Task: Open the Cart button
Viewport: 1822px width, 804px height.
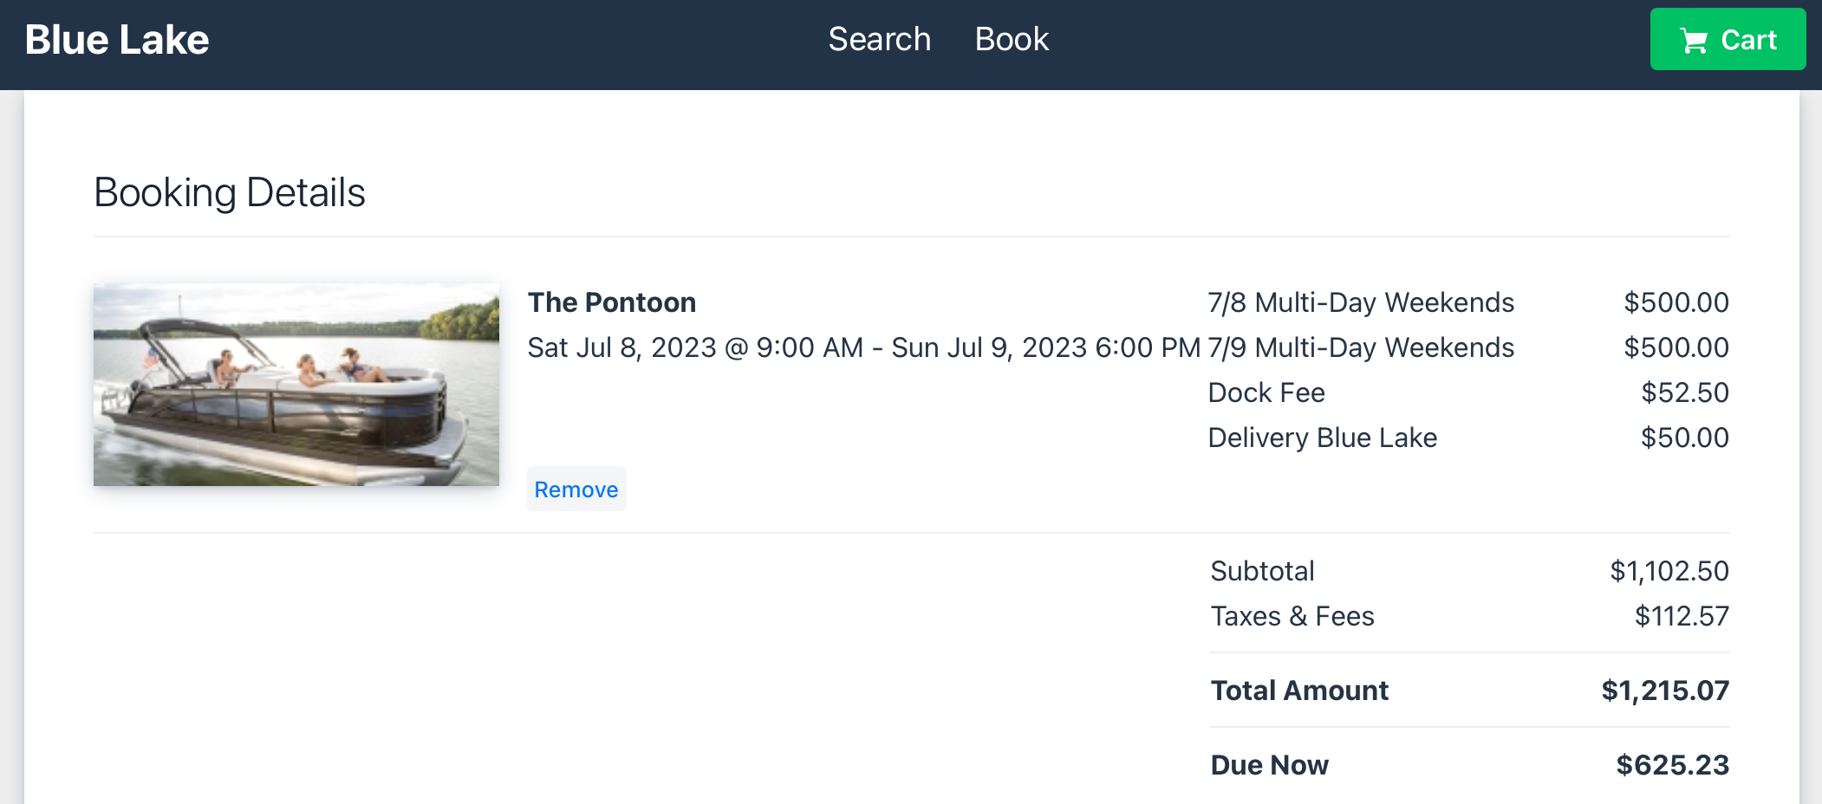Action: pyautogui.click(x=1728, y=39)
